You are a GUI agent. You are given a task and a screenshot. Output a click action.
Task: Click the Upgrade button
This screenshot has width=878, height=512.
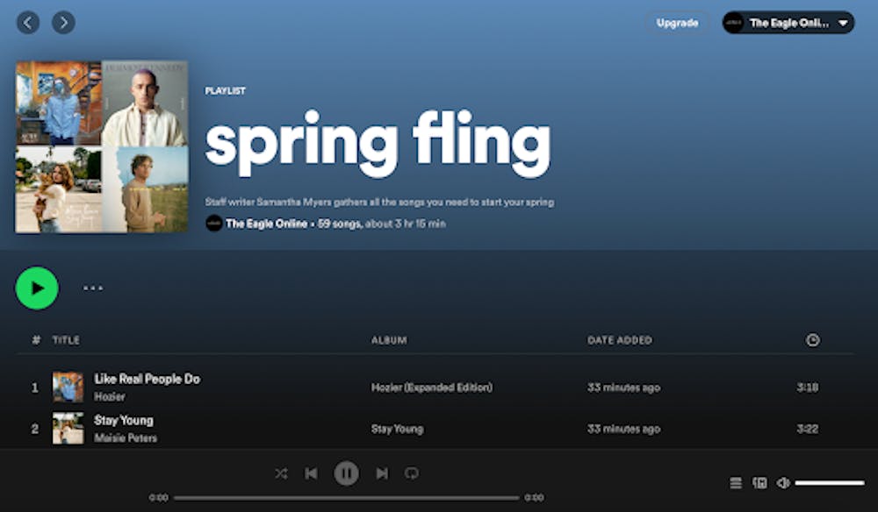pos(678,23)
